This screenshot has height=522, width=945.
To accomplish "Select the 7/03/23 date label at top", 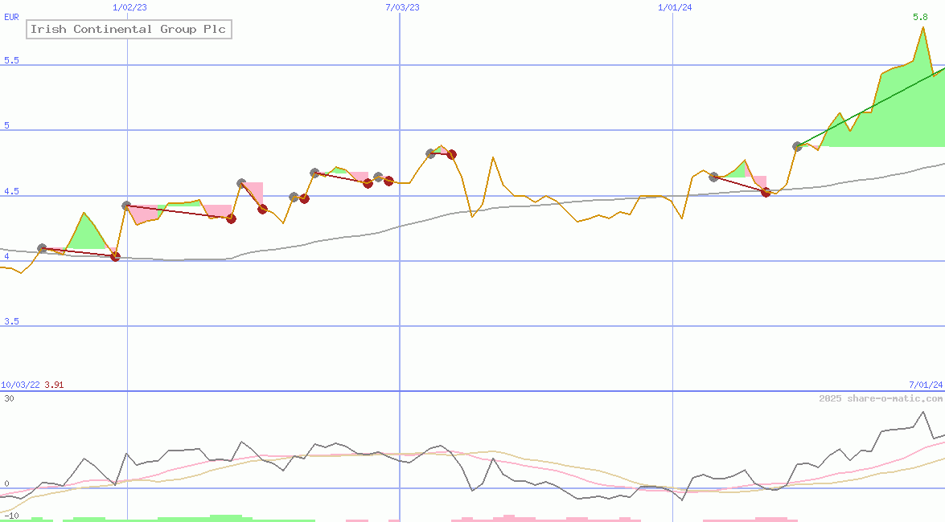I will [402, 7].
